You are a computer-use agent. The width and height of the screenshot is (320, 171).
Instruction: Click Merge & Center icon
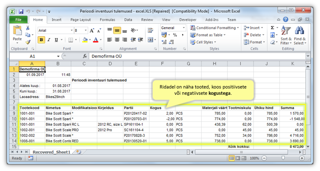[x=150, y=40]
